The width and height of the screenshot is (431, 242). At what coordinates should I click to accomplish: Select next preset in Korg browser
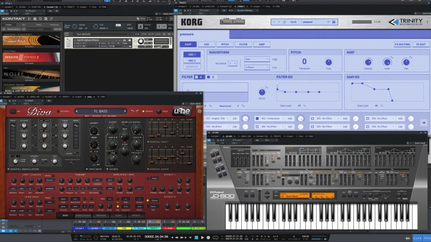[x=279, y=22]
